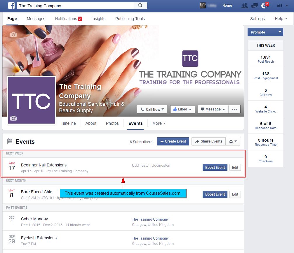Click the Facebook logo icon
This screenshot has height=253, width=294.
tap(11, 6)
